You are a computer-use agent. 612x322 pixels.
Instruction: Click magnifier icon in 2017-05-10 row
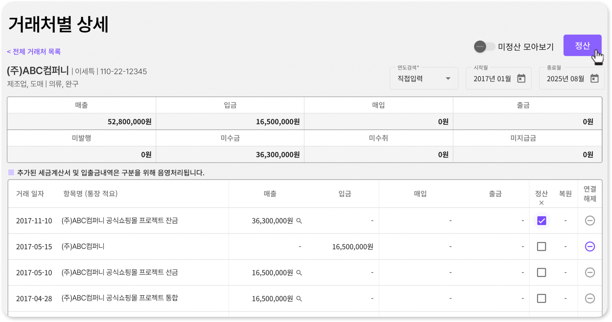click(x=299, y=273)
